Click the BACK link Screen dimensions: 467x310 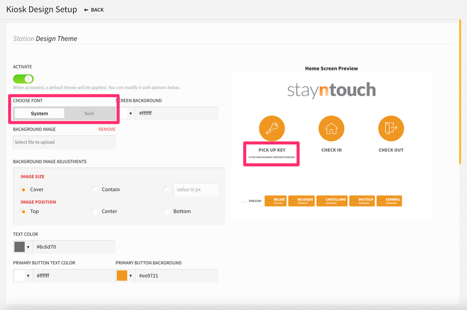click(x=97, y=10)
